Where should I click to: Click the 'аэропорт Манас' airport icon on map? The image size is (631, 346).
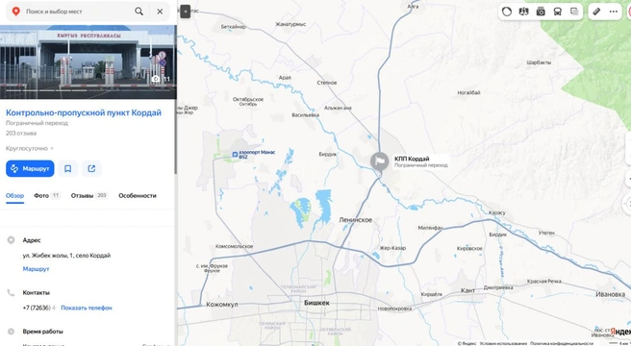coord(235,154)
